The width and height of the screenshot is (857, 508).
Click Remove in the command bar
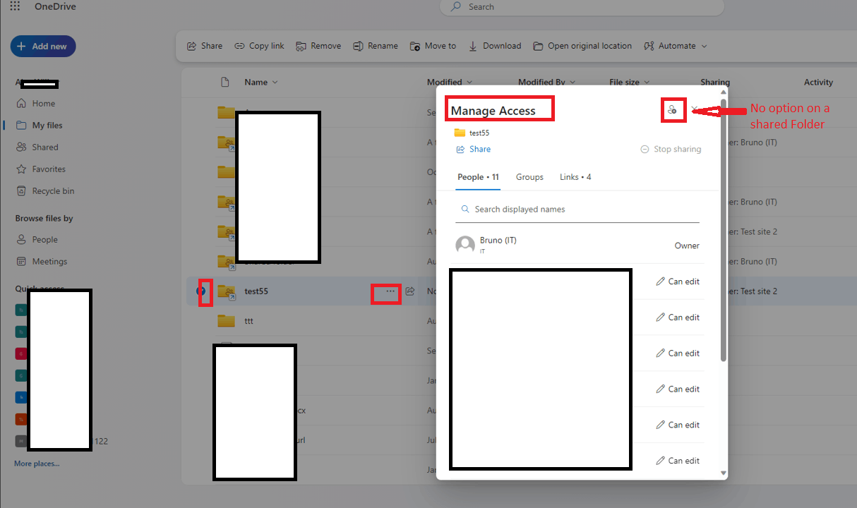point(318,46)
